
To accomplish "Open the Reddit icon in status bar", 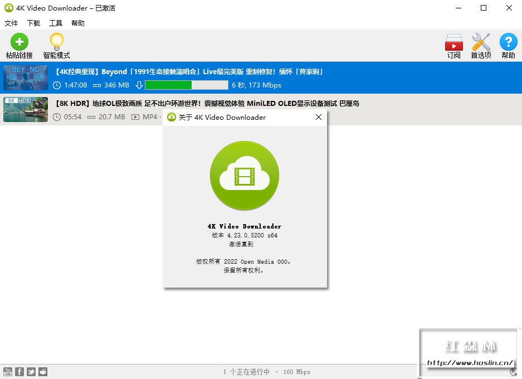I will tap(42, 372).
